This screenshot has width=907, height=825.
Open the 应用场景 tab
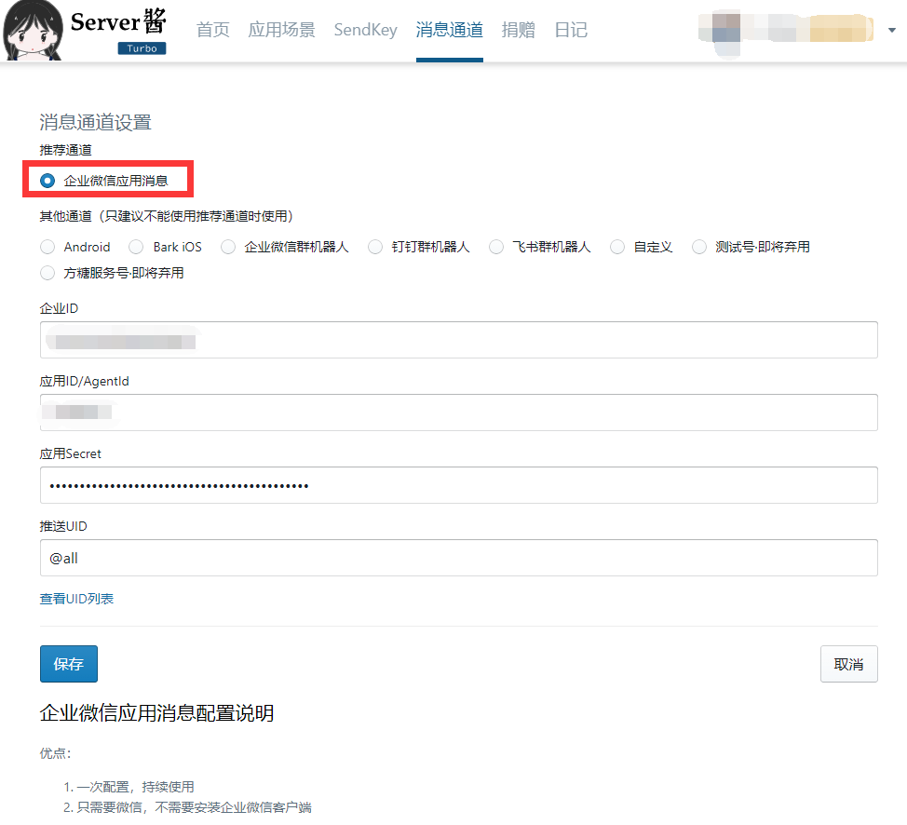tap(282, 30)
